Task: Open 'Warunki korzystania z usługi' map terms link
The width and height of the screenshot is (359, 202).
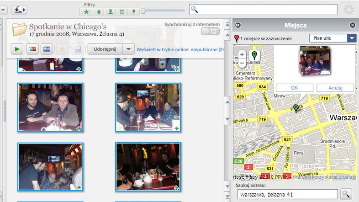Action: [324, 177]
